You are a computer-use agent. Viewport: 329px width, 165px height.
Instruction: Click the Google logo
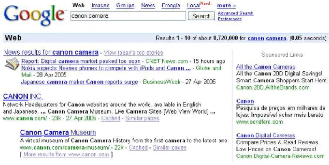click(x=35, y=15)
